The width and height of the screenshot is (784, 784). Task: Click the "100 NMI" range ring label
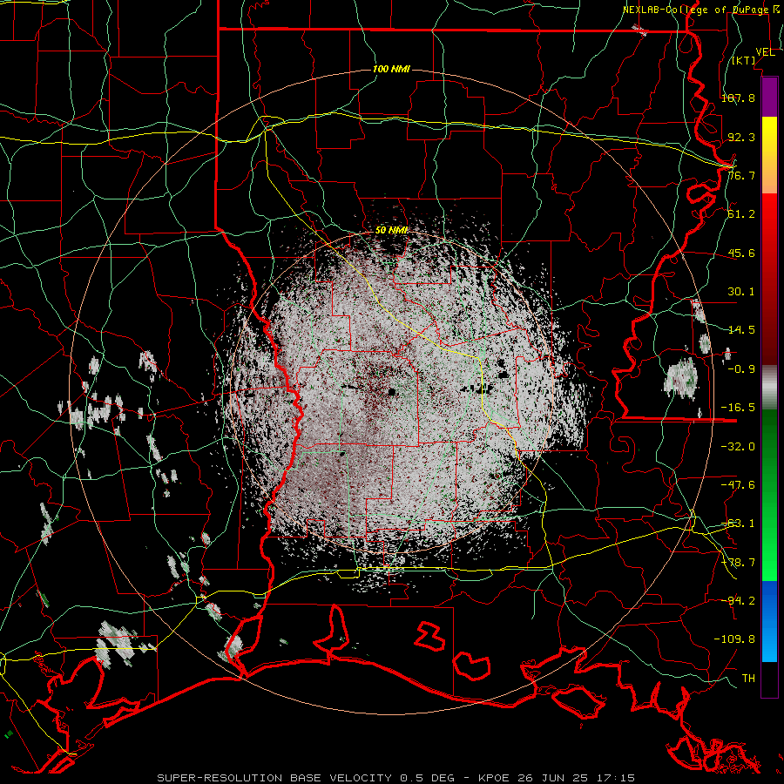coord(391,69)
